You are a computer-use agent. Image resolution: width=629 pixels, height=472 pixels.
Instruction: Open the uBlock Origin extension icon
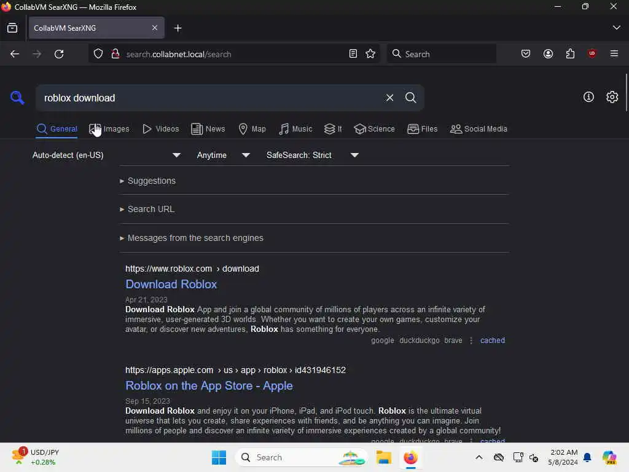click(592, 54)
